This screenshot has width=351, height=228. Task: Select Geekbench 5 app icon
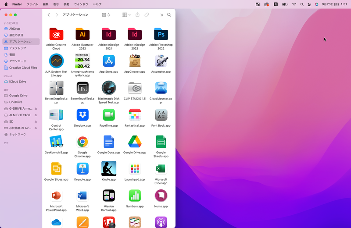pyautogui.click(x=56, y=142)
